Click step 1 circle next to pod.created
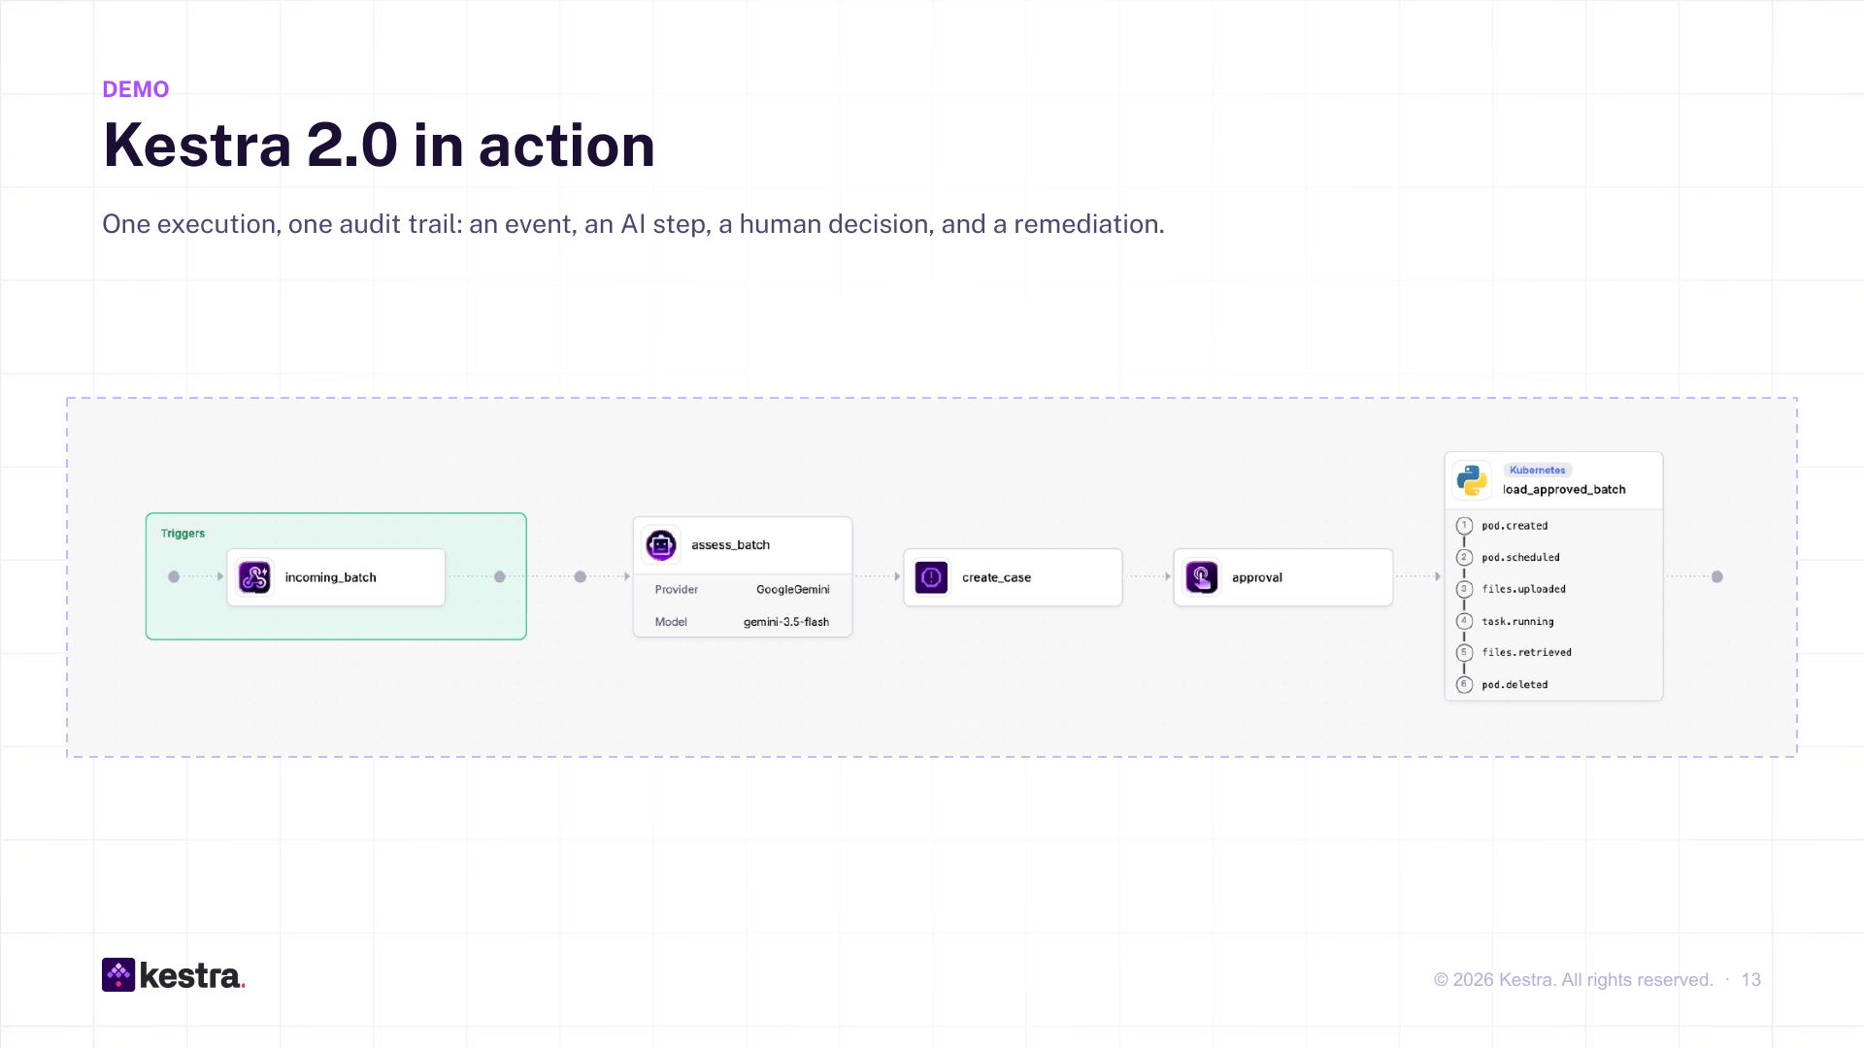 [x=1464, y=526]
